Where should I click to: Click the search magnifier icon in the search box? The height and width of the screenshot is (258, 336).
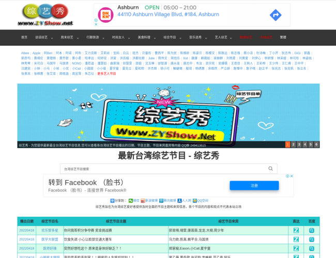pos(271,169)
